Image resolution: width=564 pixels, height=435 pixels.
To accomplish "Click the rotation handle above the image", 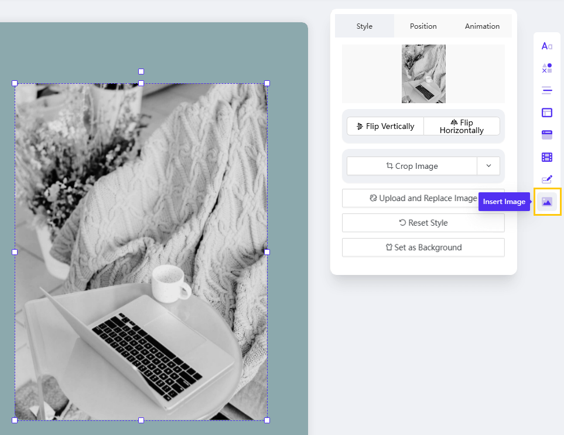I will tap(141, 72).
